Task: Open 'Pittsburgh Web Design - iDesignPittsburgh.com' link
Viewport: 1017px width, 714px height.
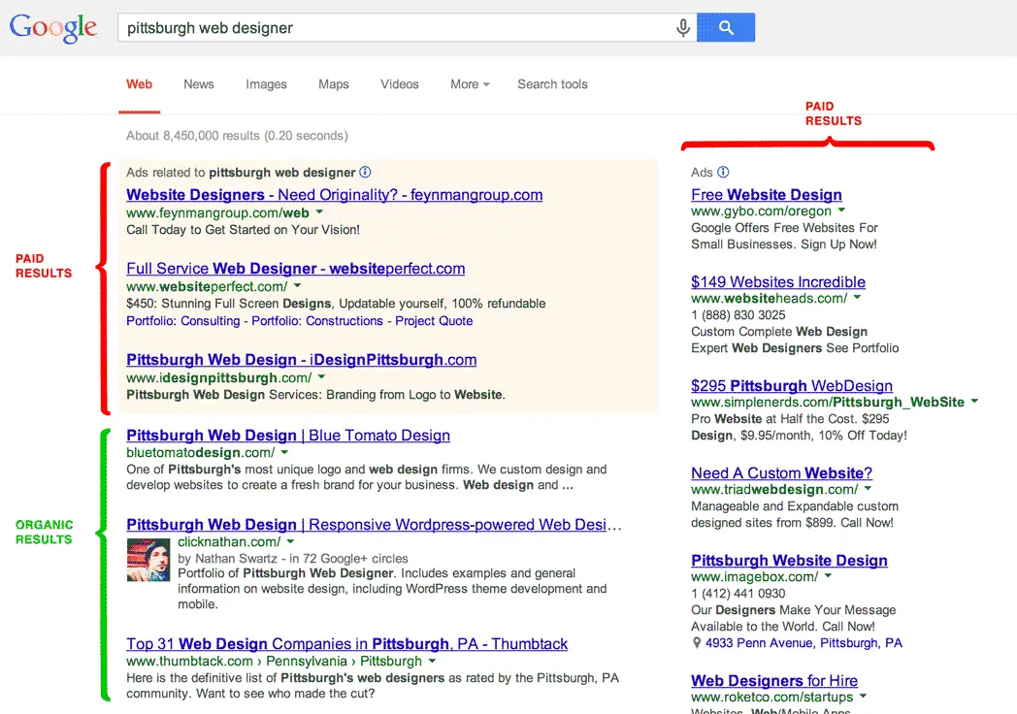Action: coord(302,360)
